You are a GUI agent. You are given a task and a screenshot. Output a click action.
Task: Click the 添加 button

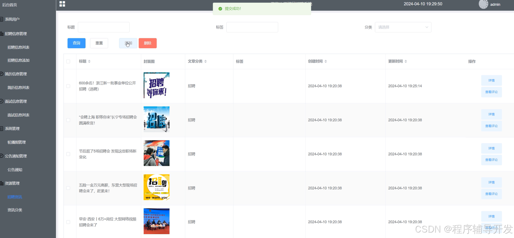tap(128, 43)
